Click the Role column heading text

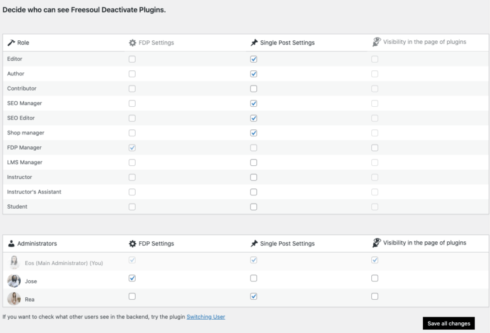point(23,43)
